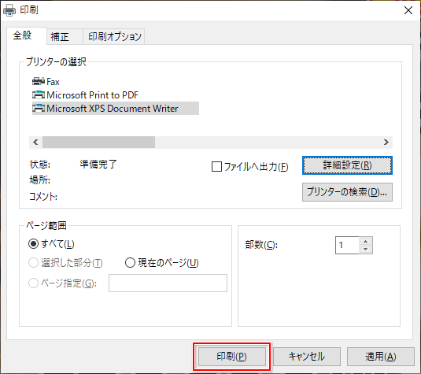This screenshot has height=374, width=421.
Task: Decrease copies with the down spinner arrow
Action: (365, 250)
